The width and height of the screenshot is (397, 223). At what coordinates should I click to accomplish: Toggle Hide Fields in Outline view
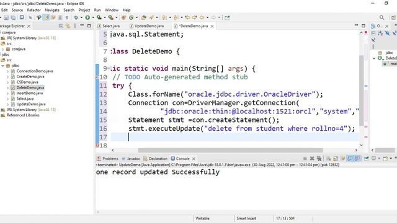[387, 33]
